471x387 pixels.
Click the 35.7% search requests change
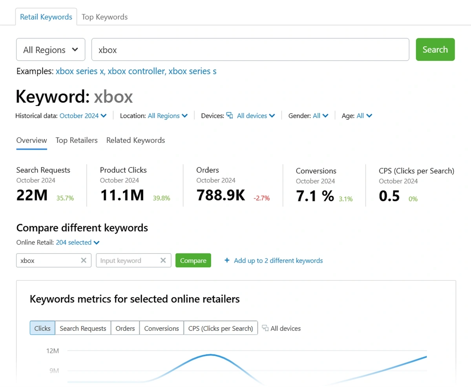tap(65, 198)
